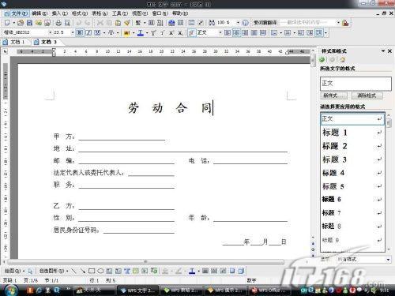This screenshot has width=395, height=296.
Task: Click the Print icon
Action: click(58, 23)
